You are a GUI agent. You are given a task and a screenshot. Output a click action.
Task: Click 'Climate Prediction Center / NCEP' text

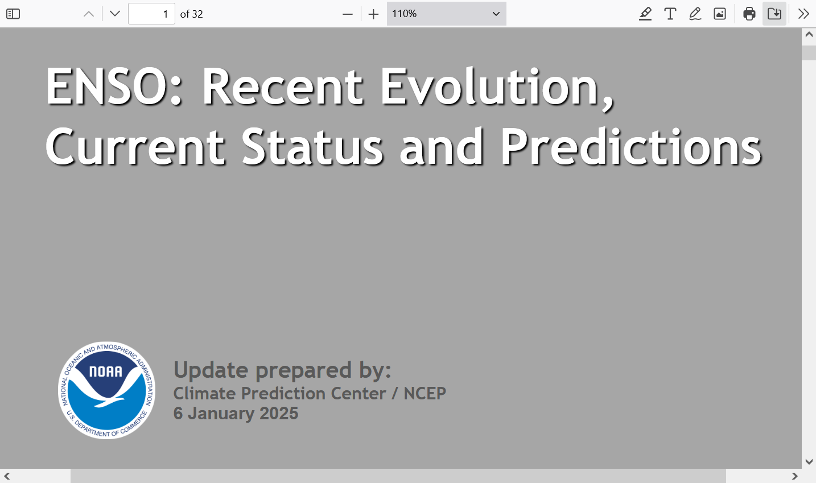[x=310, y=393]
